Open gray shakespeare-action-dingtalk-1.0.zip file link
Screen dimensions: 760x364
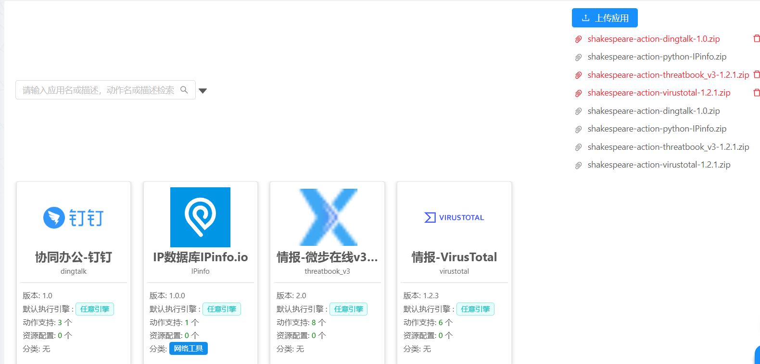654,111
